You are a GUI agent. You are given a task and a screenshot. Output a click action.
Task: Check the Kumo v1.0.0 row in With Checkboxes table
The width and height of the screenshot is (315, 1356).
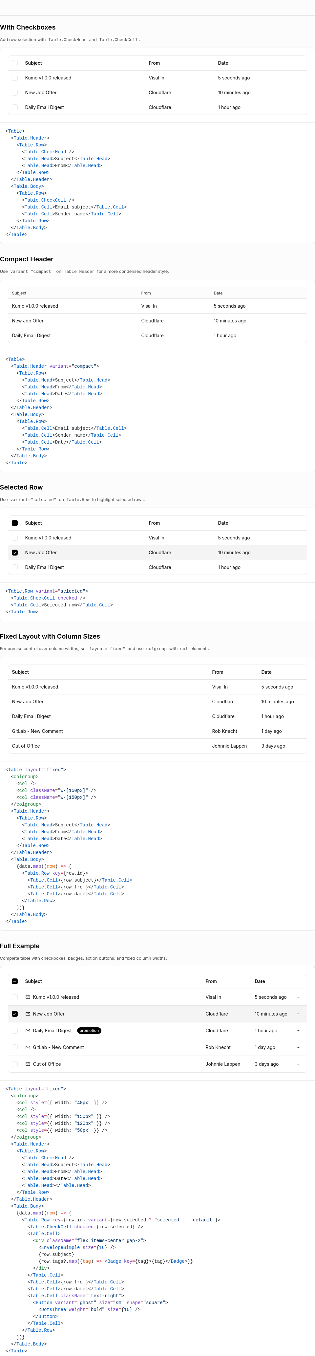15,78
